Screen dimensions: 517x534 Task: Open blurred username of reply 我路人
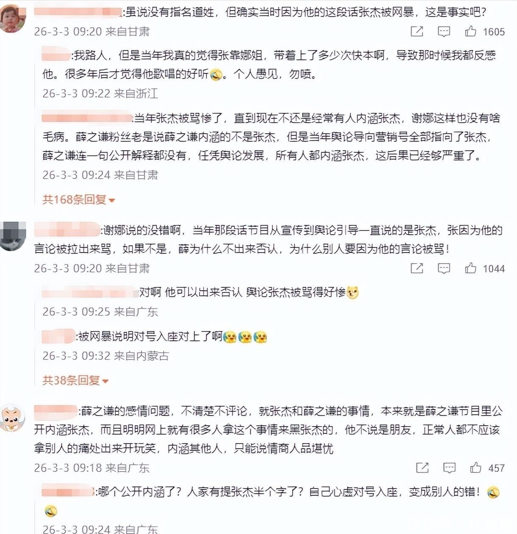click(x=56, y=55)
